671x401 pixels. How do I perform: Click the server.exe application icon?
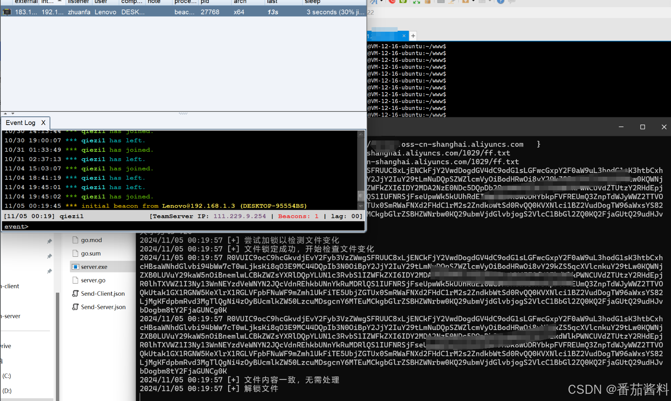tap(75, 267)
